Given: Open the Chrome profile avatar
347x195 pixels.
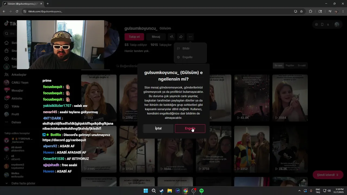Looking at the screenshot, I should 336,11.
